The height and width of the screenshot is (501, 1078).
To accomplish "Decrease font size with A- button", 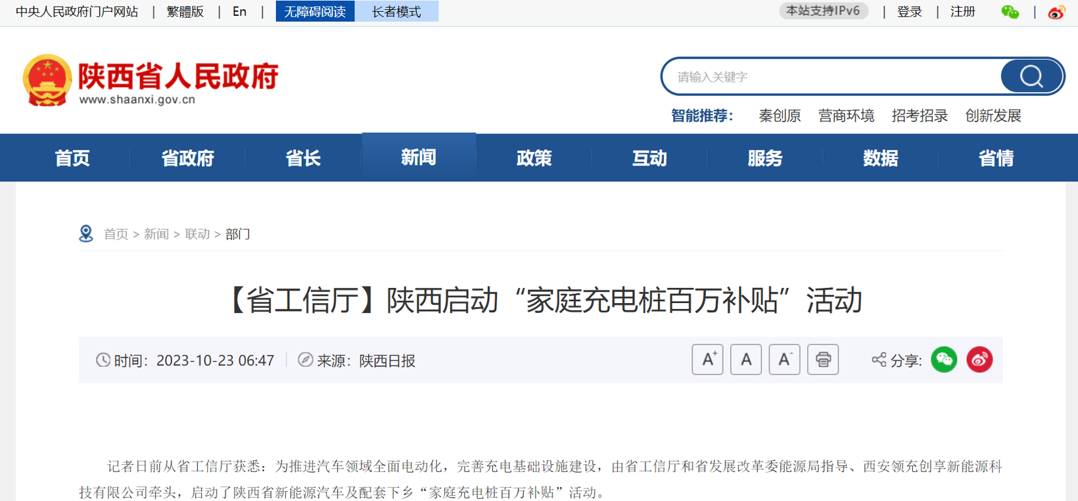I will pyautogui.click(x=784, y=360).
